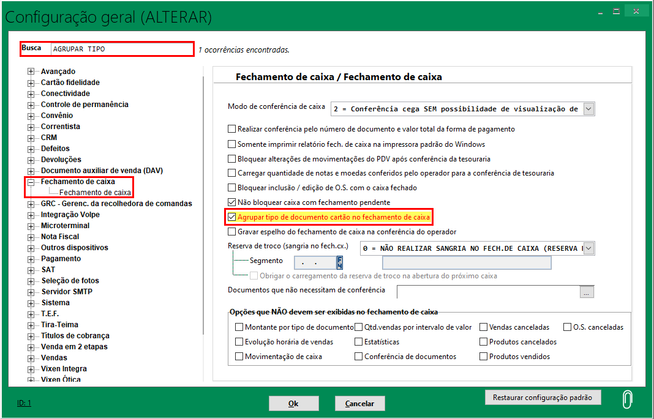654x419 pixels.
Task: Tick Conferência de documentos checkbox
Action: 358,357
